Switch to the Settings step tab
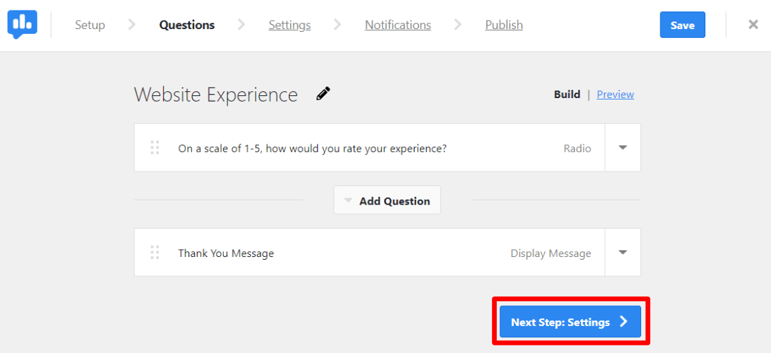The image size is (771, 353). 289,25
